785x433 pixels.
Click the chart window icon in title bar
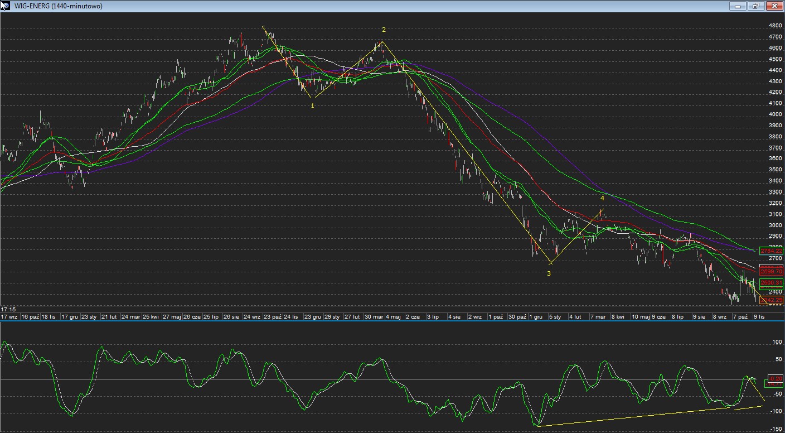pyautogui.click(x=5, y=6)
